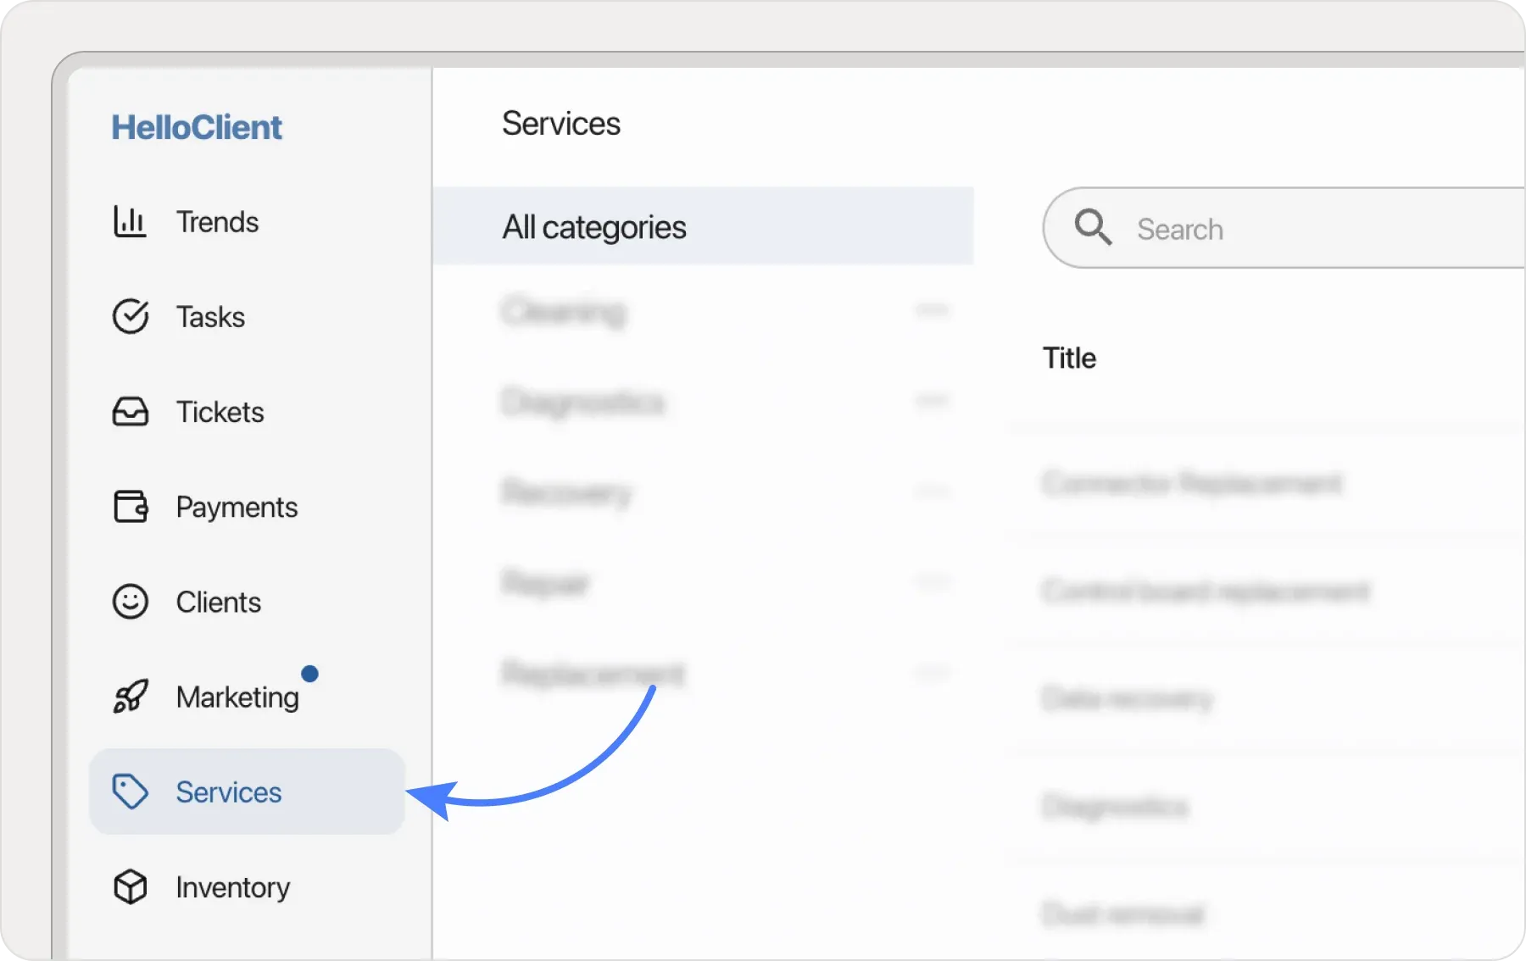Click the HelloClient logo
This screenshot has width=1526, height=961.
[197, 127]
